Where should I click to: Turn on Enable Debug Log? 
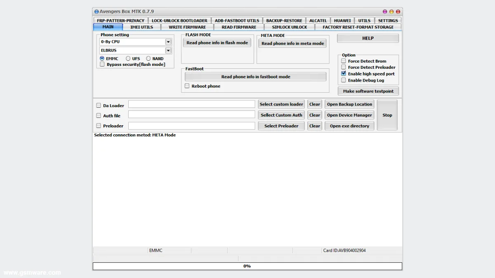click(344, 80)
